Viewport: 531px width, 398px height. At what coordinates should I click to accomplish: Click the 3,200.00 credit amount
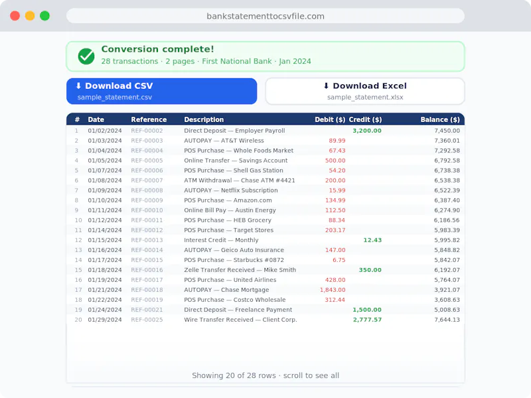(x=367, y=131)
